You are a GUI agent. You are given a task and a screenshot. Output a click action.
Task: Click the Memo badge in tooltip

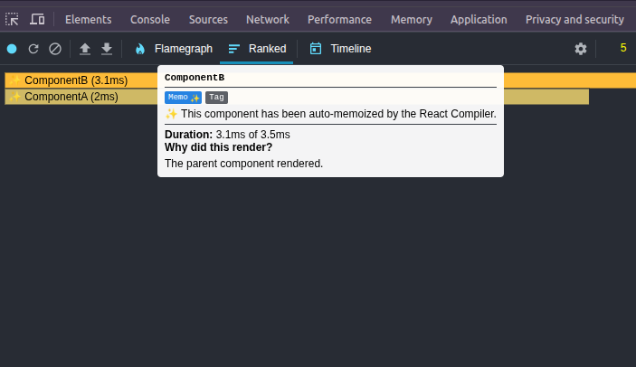click(x=183, y=98)
